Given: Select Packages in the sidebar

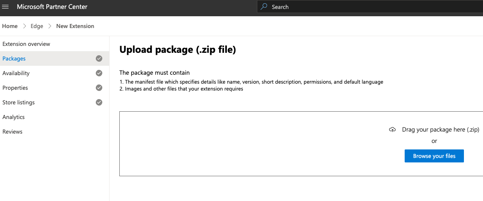Looking at the screenshot, I should [x=14, y=58].
